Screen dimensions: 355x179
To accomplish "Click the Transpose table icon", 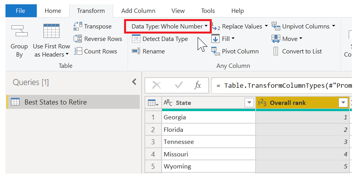I will click(77, 26).
